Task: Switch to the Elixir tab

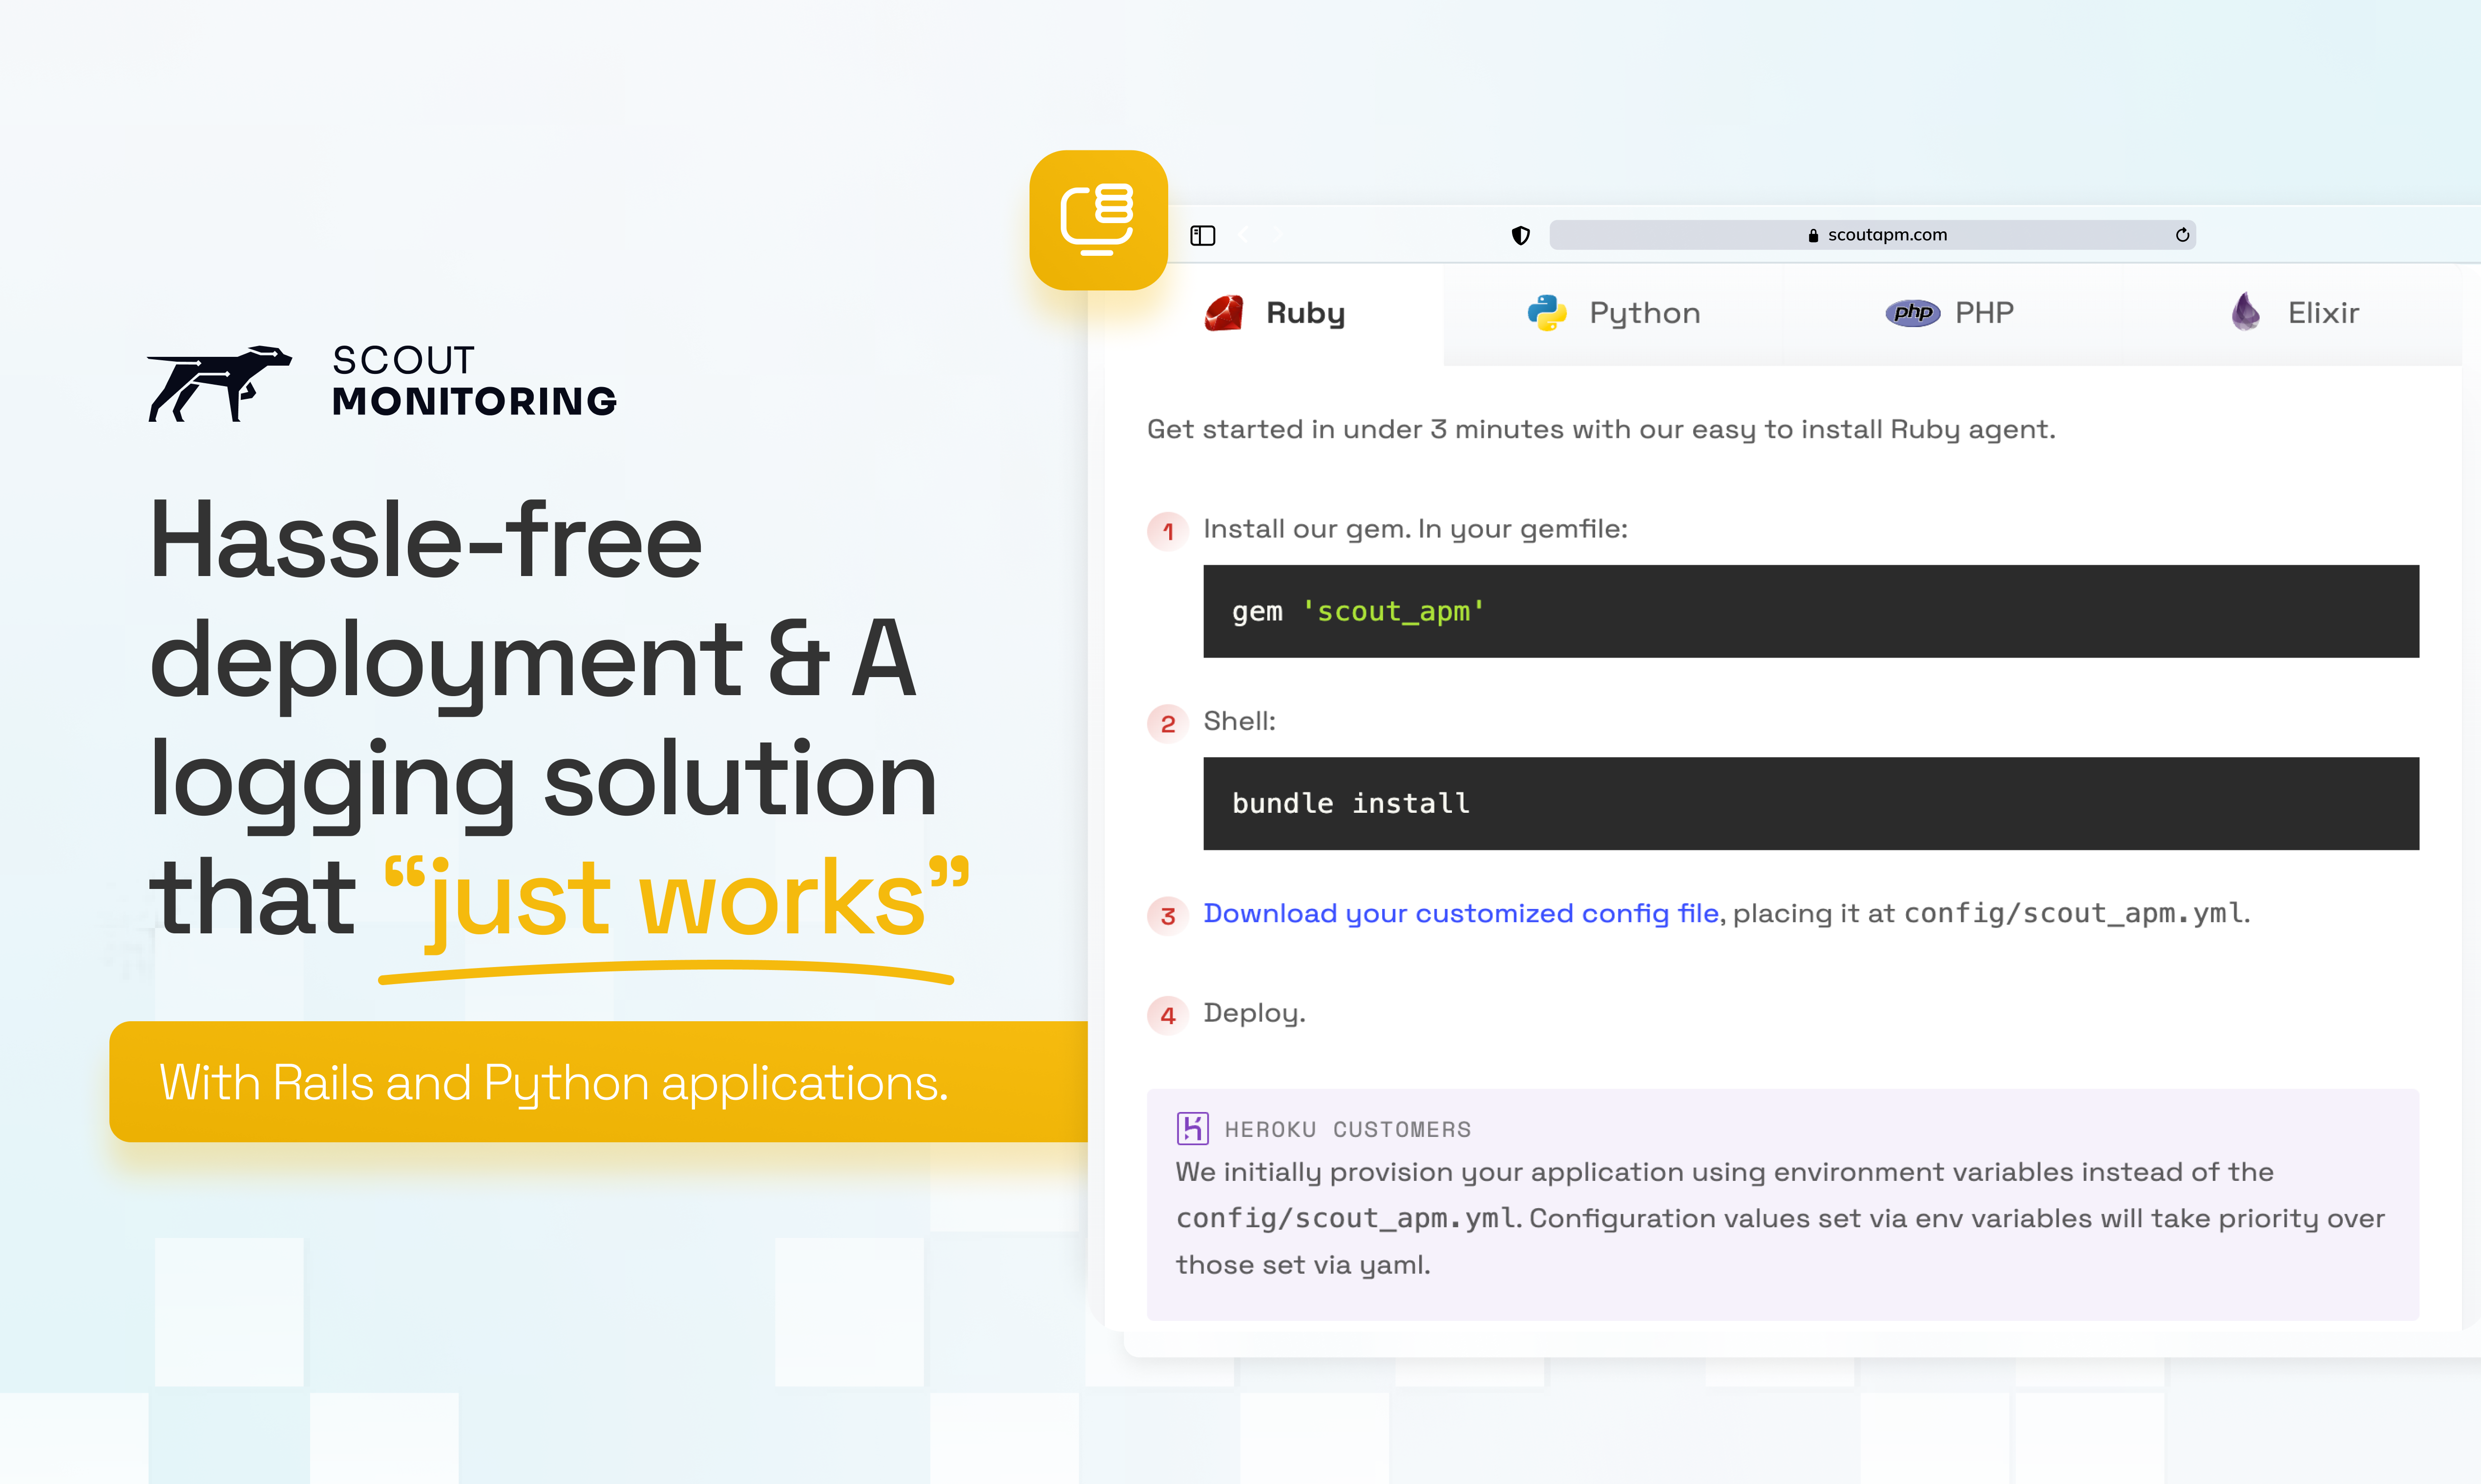Action: click(2292, 313)
